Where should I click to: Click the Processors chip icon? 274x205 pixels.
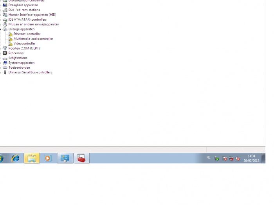[5, 53]
